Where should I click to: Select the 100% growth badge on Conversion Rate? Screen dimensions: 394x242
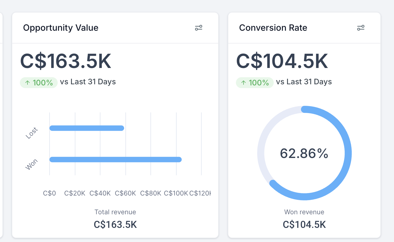point(255,82)
